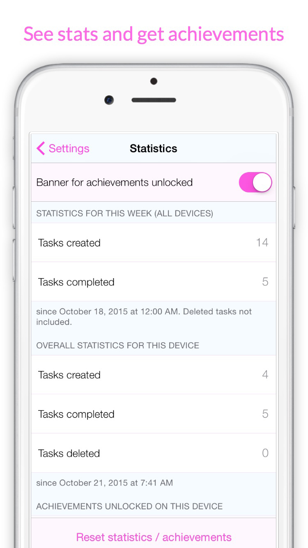Toggle banner for achievements unlocked switch

click(x=255, y=182)
